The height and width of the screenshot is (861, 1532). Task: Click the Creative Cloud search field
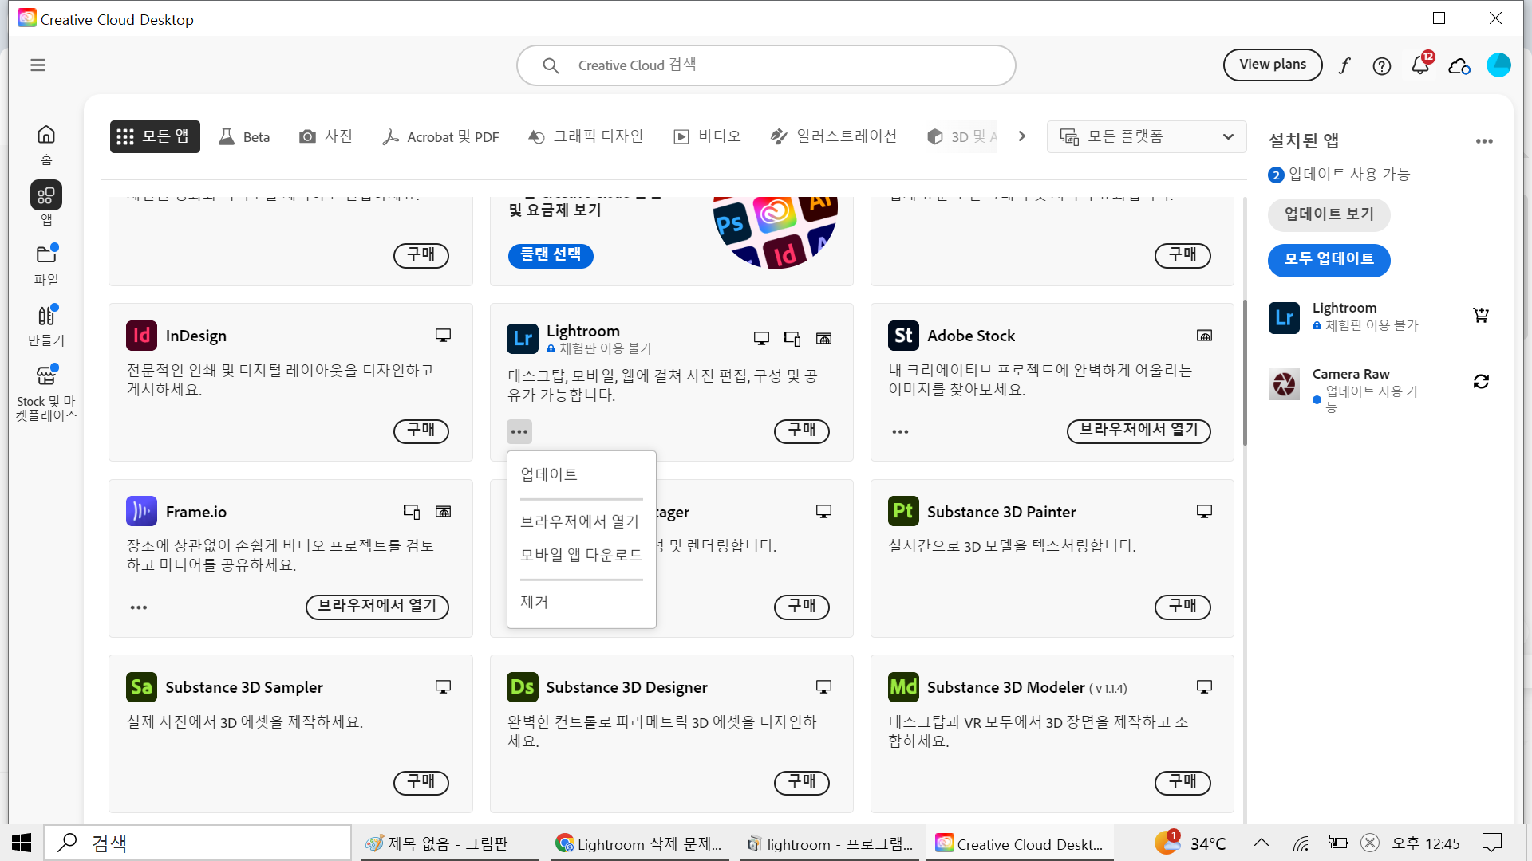[x=766, y=65]
